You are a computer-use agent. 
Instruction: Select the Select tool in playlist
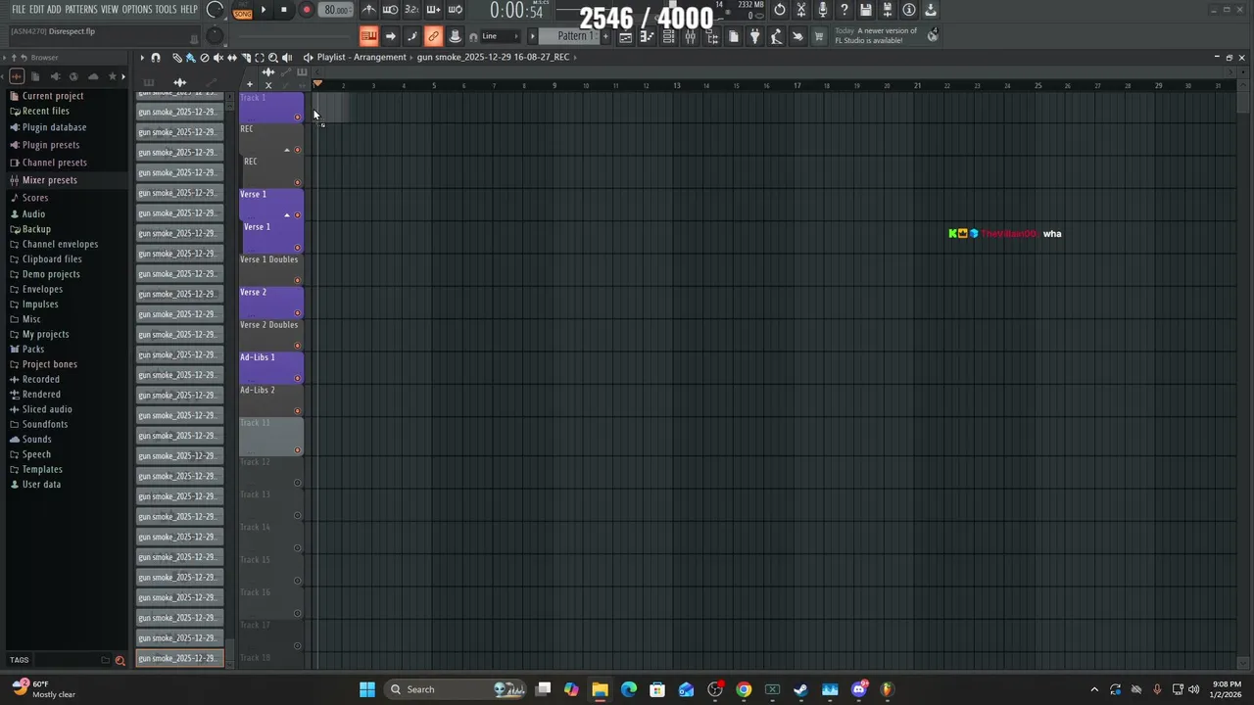260,58
